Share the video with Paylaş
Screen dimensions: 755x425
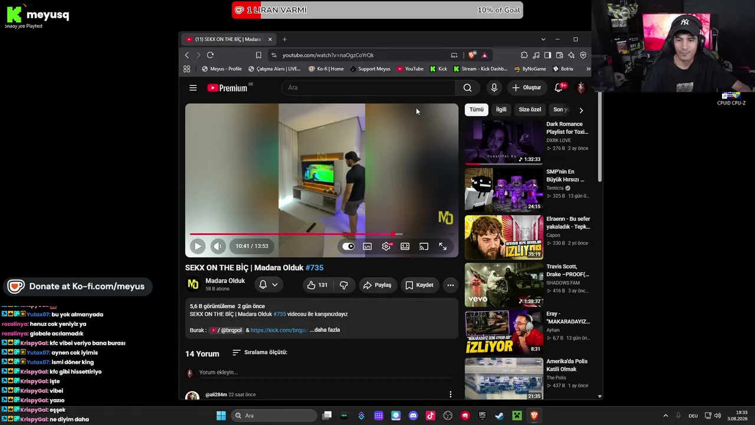377,285
